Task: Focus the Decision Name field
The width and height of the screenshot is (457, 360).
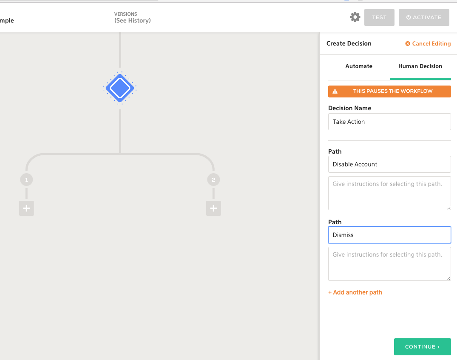Action: (x=389, y=122)
